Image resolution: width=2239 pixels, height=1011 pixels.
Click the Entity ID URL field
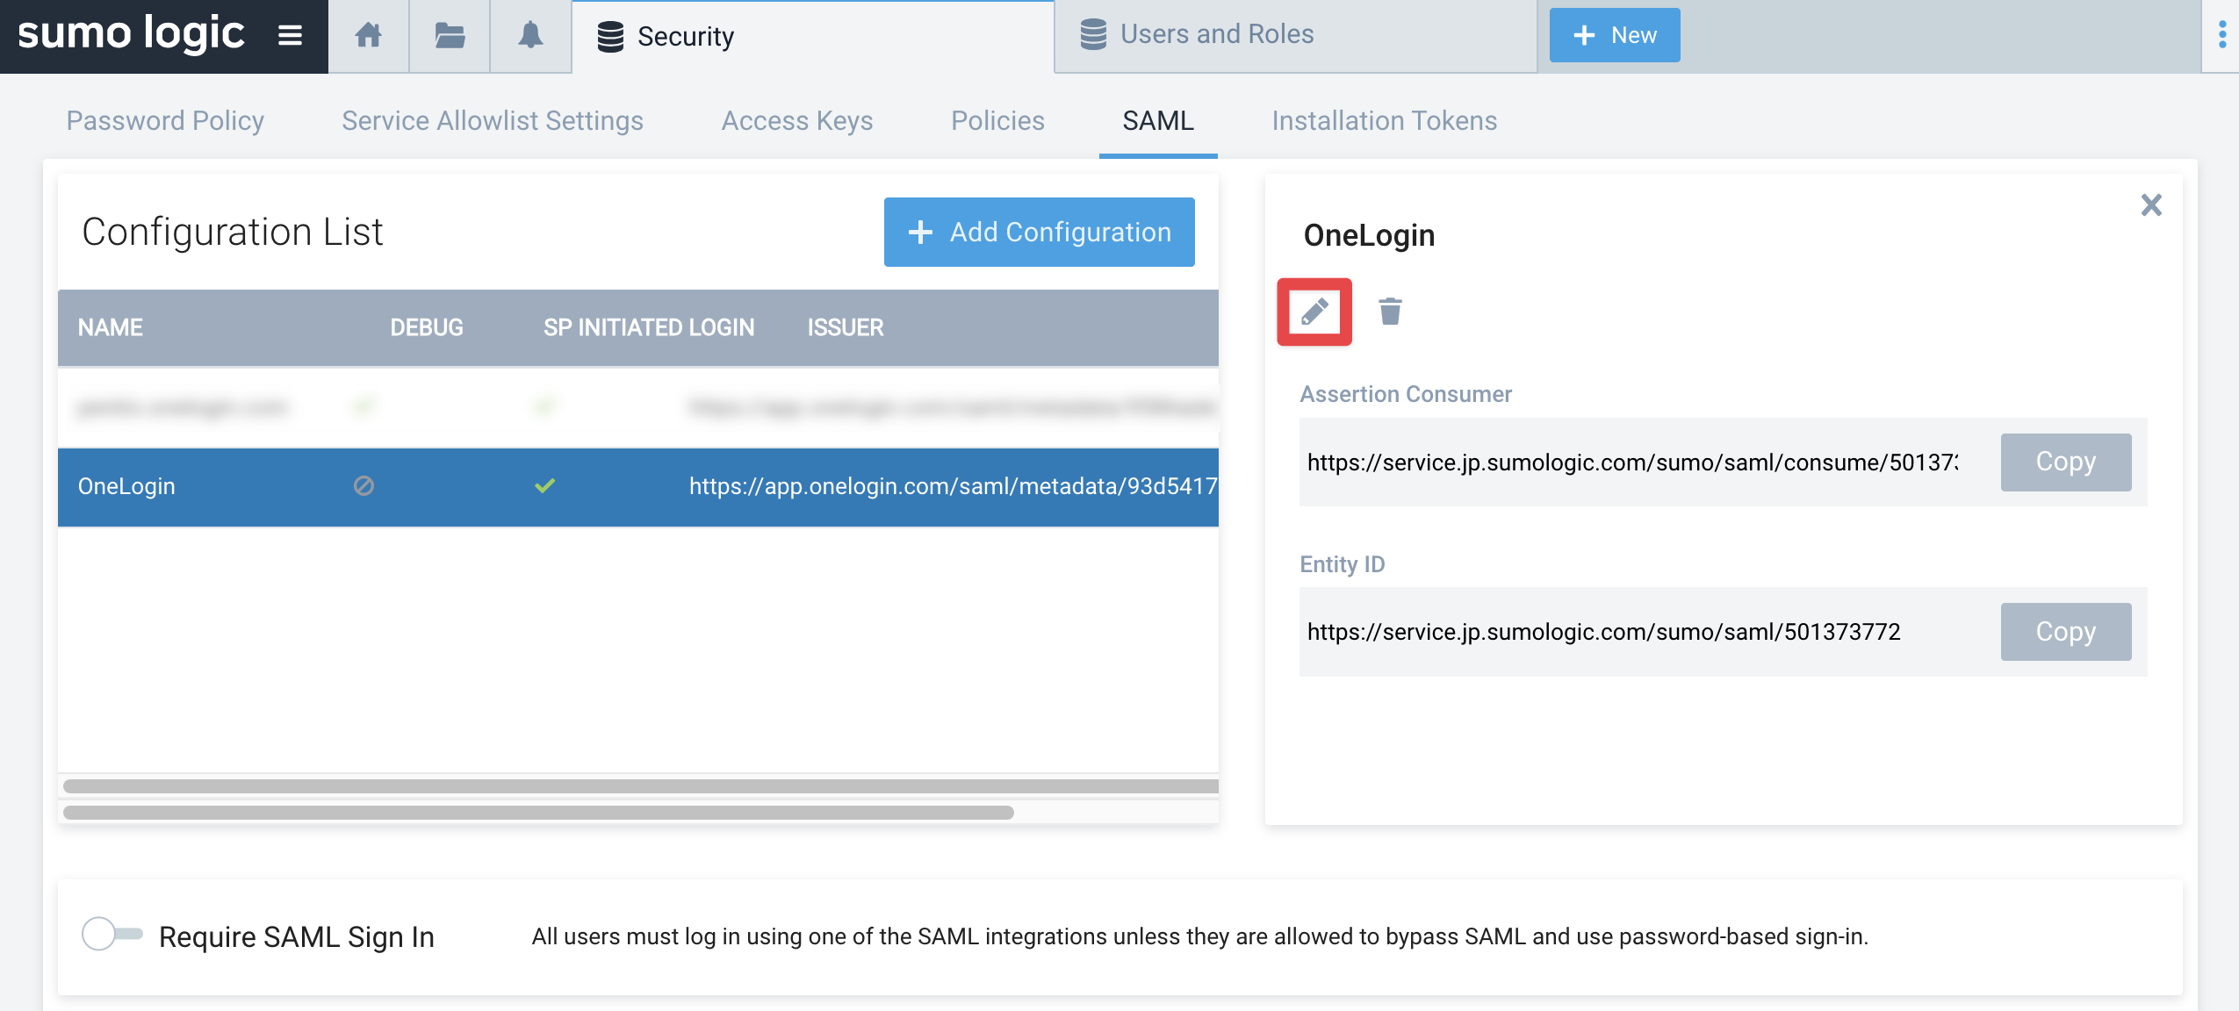[1632, 632]
